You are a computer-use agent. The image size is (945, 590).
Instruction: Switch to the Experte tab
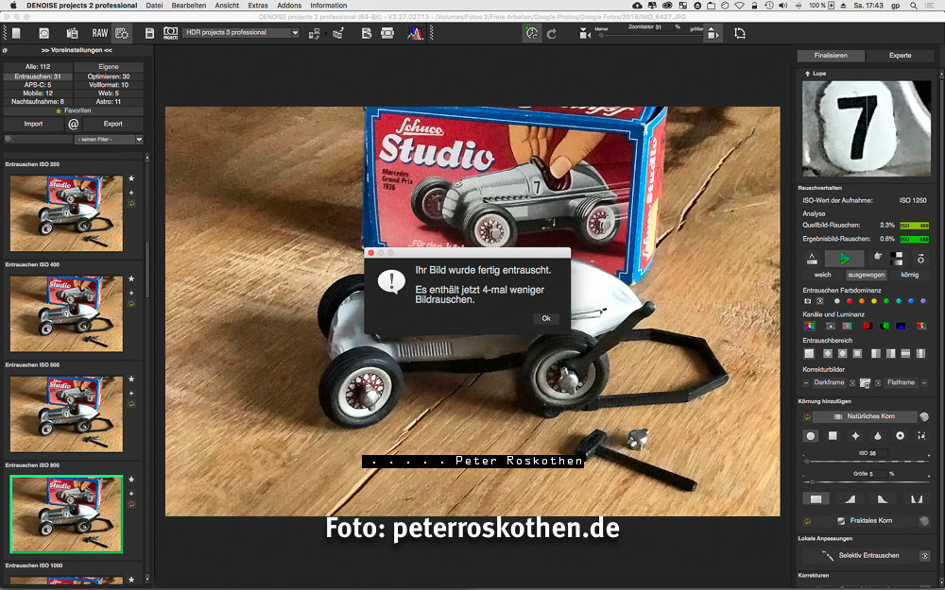click(901, 56)
